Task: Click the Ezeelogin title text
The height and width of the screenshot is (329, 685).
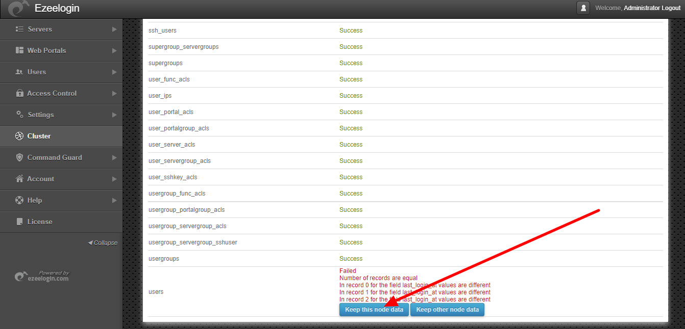Action: (x=57, y=9)
